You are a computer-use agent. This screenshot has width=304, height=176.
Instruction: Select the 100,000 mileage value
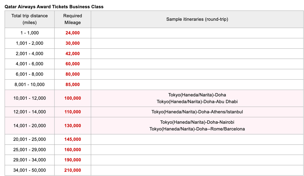point(73,98)
